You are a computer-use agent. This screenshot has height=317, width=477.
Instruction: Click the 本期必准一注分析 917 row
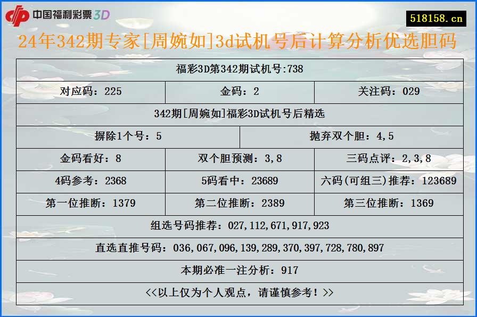coord(238,270)
